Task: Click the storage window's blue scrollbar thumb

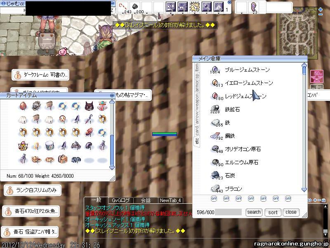Action: pyautogui.click(x=304, y=70)
